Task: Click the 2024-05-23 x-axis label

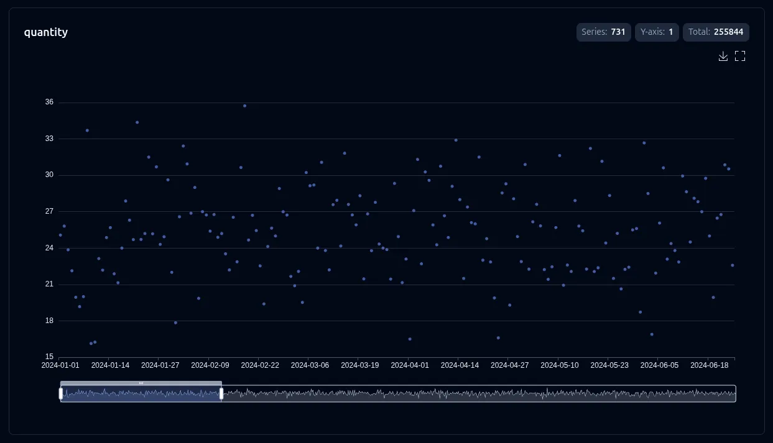Action: 609,365
